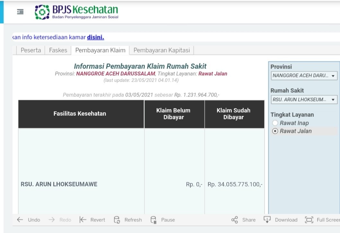Open the Share icon in toolbar
Viewport: 340px width, 233px height.
coord(235,220)
